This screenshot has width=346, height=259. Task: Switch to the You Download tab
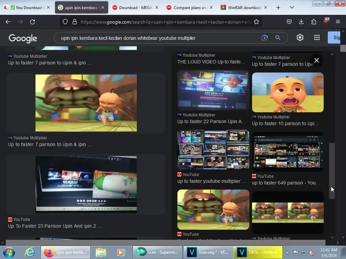point(27,7)
